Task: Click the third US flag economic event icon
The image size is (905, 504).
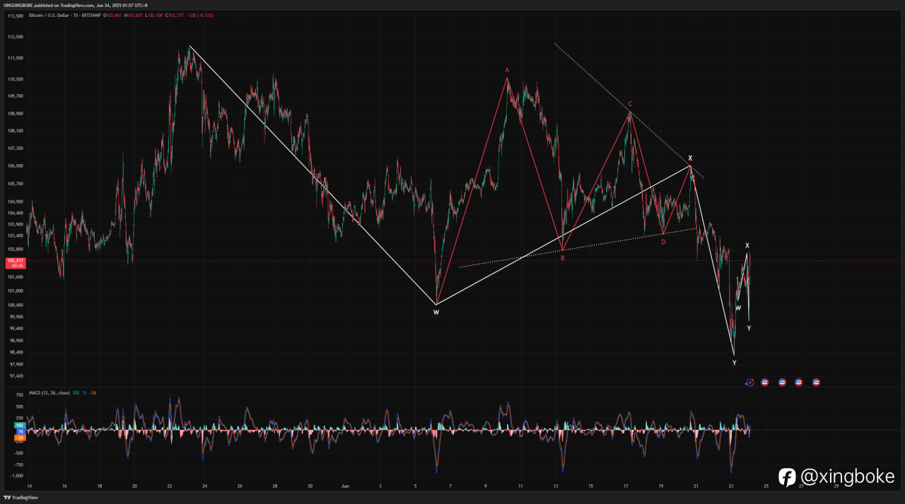Action: pos(799,382)
